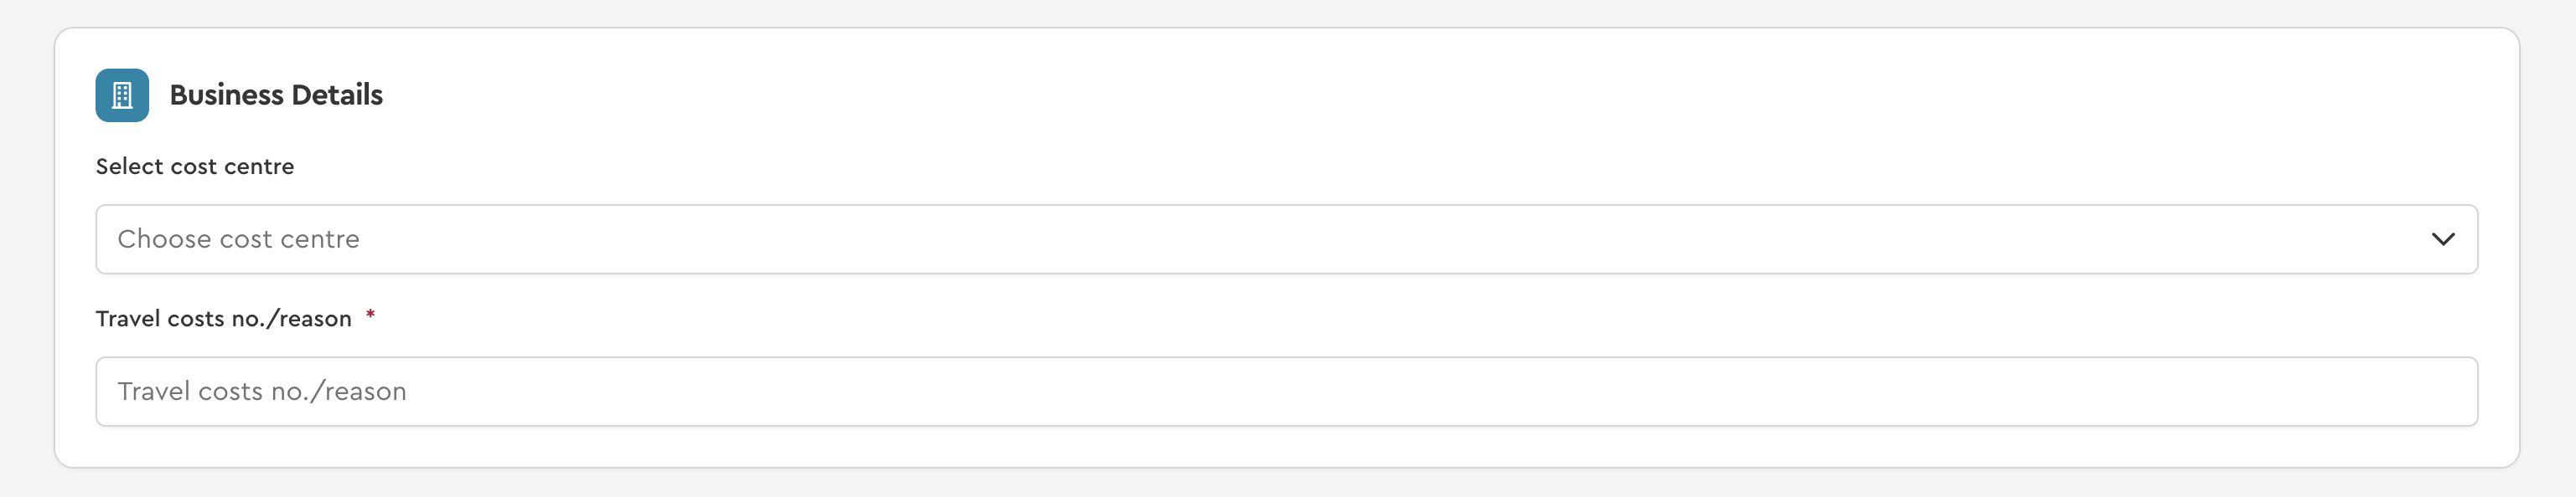
Task: Click the cost centre chevron arrow
Action: [2442, 239]
